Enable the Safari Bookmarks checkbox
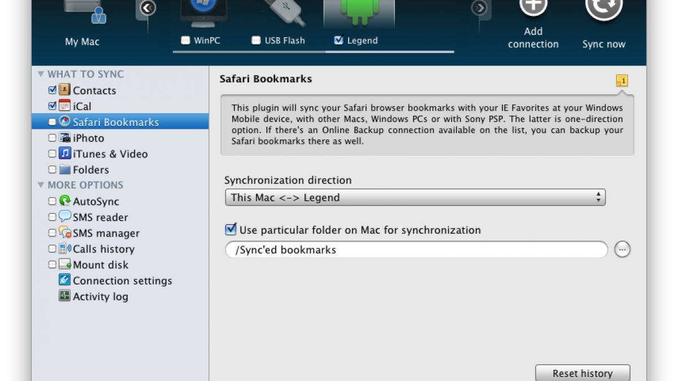Image resolution: width=678 pixels, height=381 pixels. coord(53,122)
